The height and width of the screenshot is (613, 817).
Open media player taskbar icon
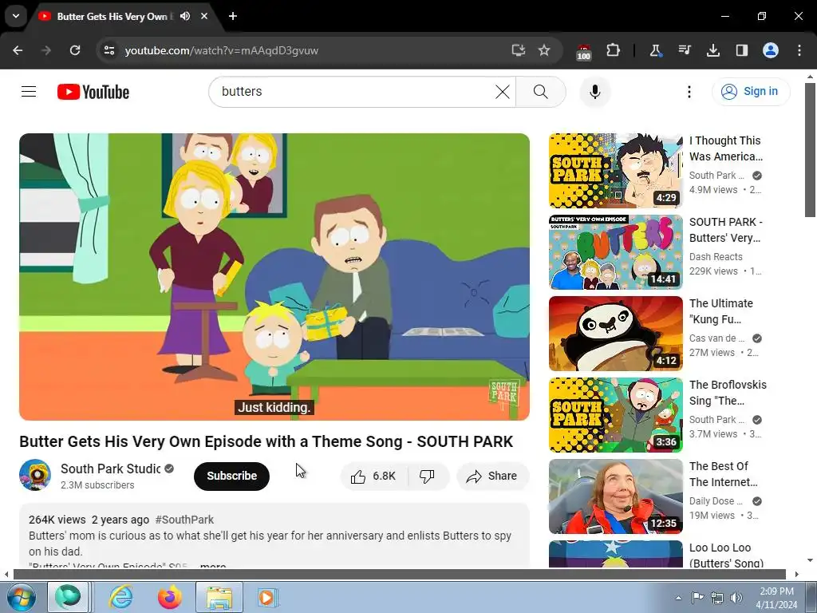(x=266, y=597)
